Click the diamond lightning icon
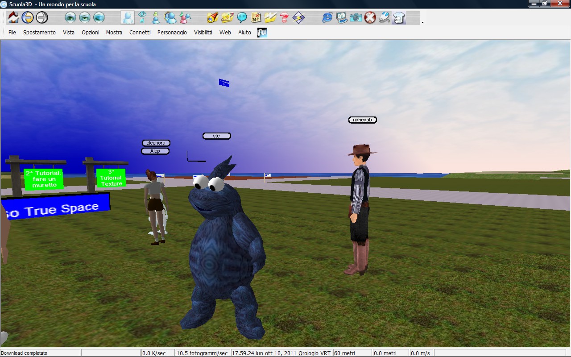This screenshot has height=357, width=571. click(x=299, y=17)
